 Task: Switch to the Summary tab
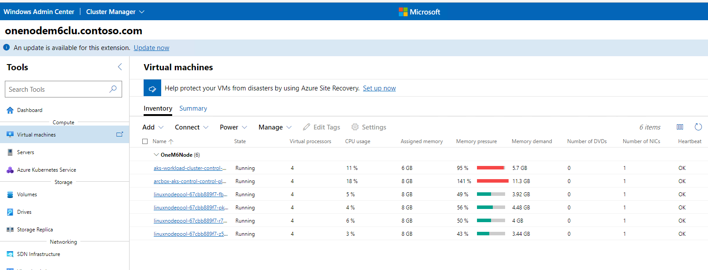click(x=193, y=108)
